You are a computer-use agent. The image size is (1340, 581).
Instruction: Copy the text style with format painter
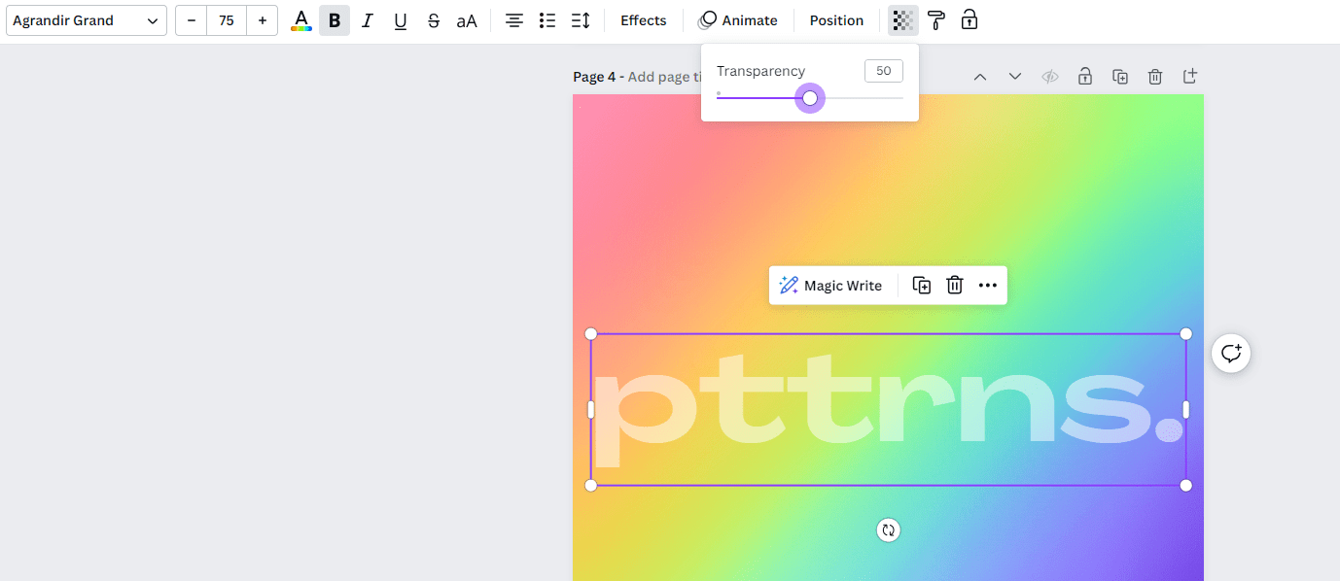[x=935, y=19]
